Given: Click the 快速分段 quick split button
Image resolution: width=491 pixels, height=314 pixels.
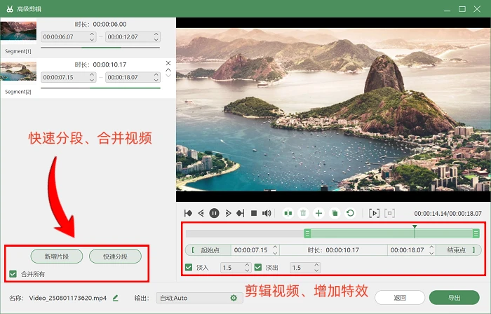Looking at the screenshot, I should click(x=115, y=257).
